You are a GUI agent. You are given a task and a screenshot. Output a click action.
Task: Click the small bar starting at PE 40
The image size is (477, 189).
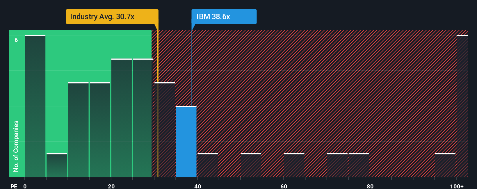(x=208, y=165)
